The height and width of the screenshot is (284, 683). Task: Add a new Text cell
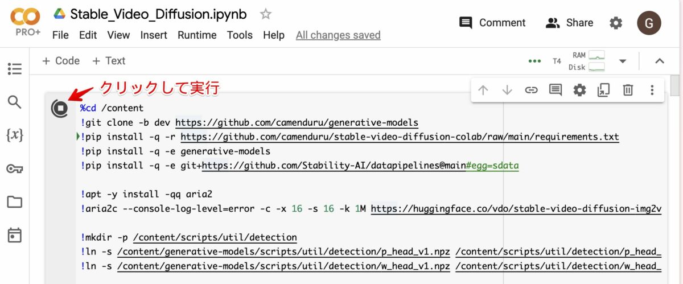click(x=109, y=61)
